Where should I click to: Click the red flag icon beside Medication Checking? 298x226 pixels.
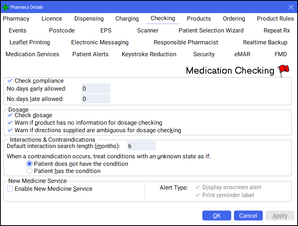coord(283,70)
